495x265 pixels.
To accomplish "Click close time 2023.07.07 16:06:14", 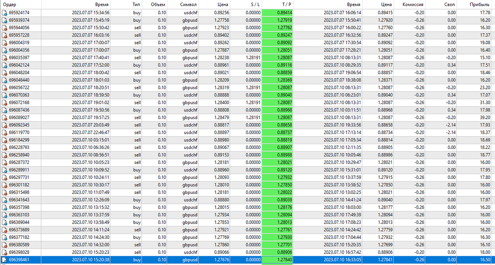I will [x=342, y=13].
